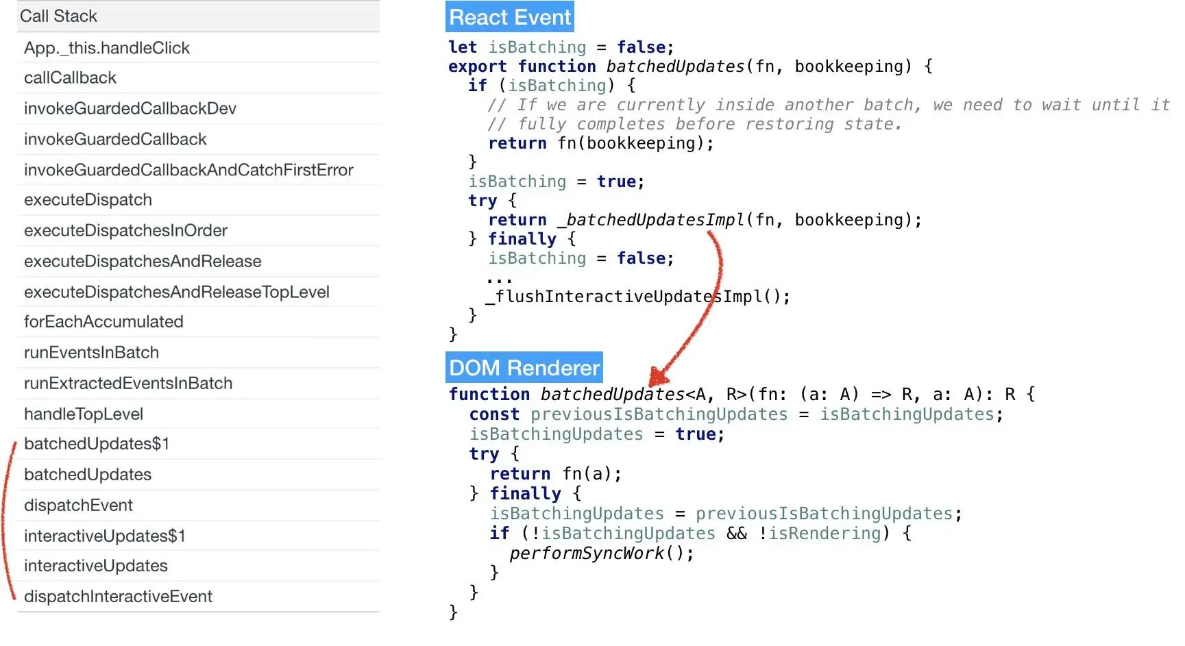Image resolution: width=1185 pixels, height=646 pixels.
Task: Click the 'return fn(bookkeeping);' line
Action: 601,143
